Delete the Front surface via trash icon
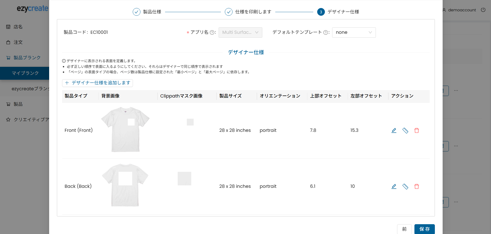The width and height of the screenshot is (491, 234). (x=416, y=131)
